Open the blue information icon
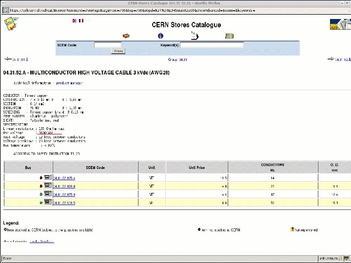 (160, 36)
